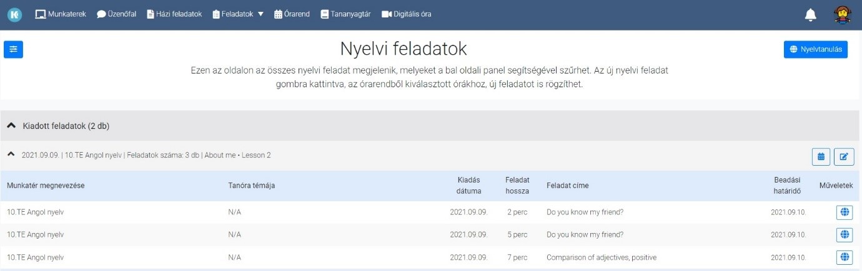Open the Tananyagtár menu item
Viewport: 862px width, 271px height.
point(346,14)
